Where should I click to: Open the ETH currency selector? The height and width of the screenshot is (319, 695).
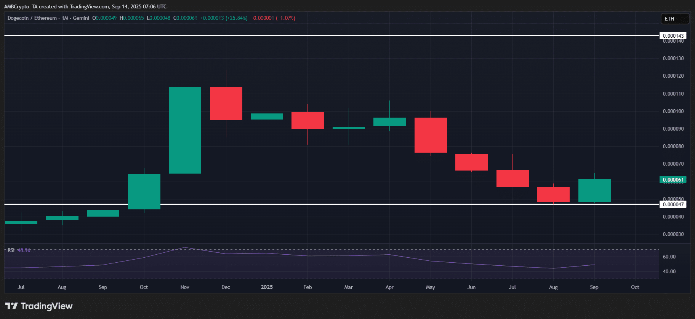pos(674,19)
